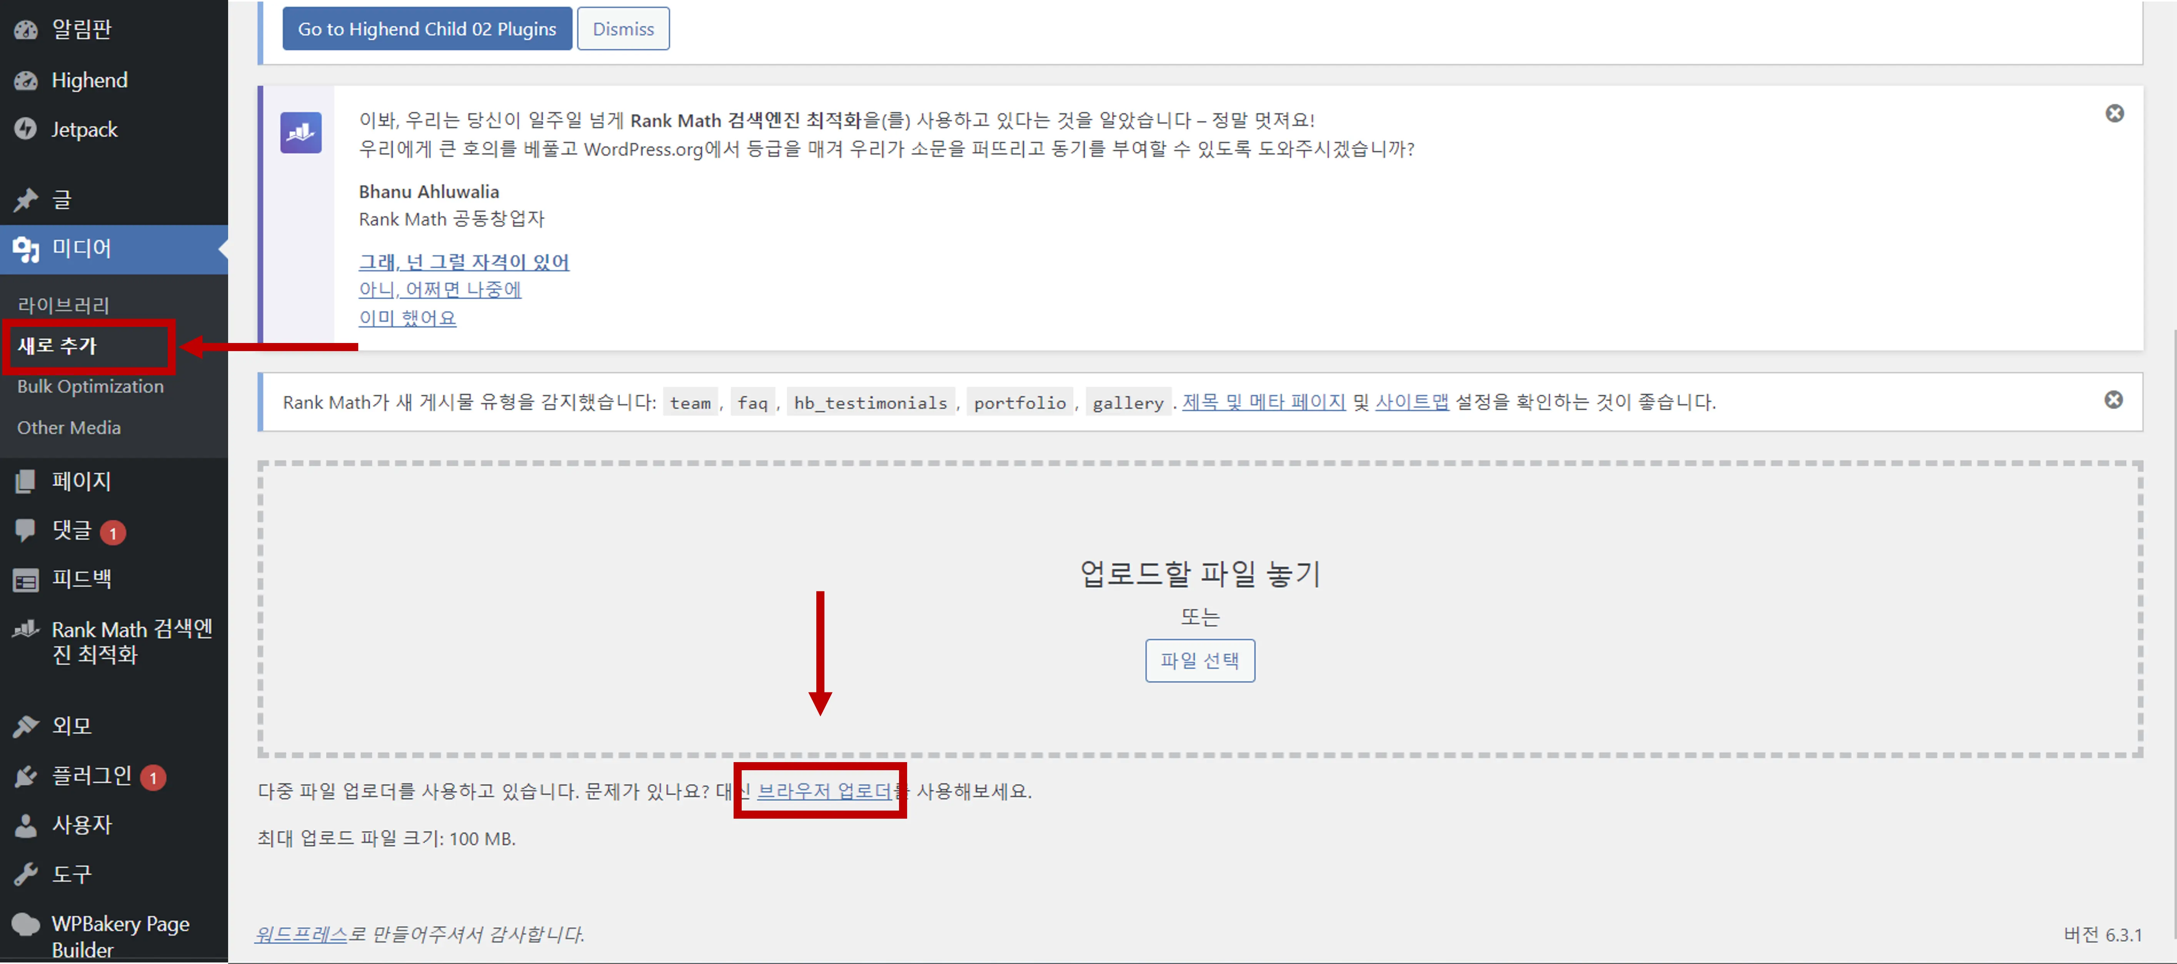Click the comments count badge next to 댓글
Image resolution: width=2177 pixels, height=964 pixels.
(x=112, y=533)
